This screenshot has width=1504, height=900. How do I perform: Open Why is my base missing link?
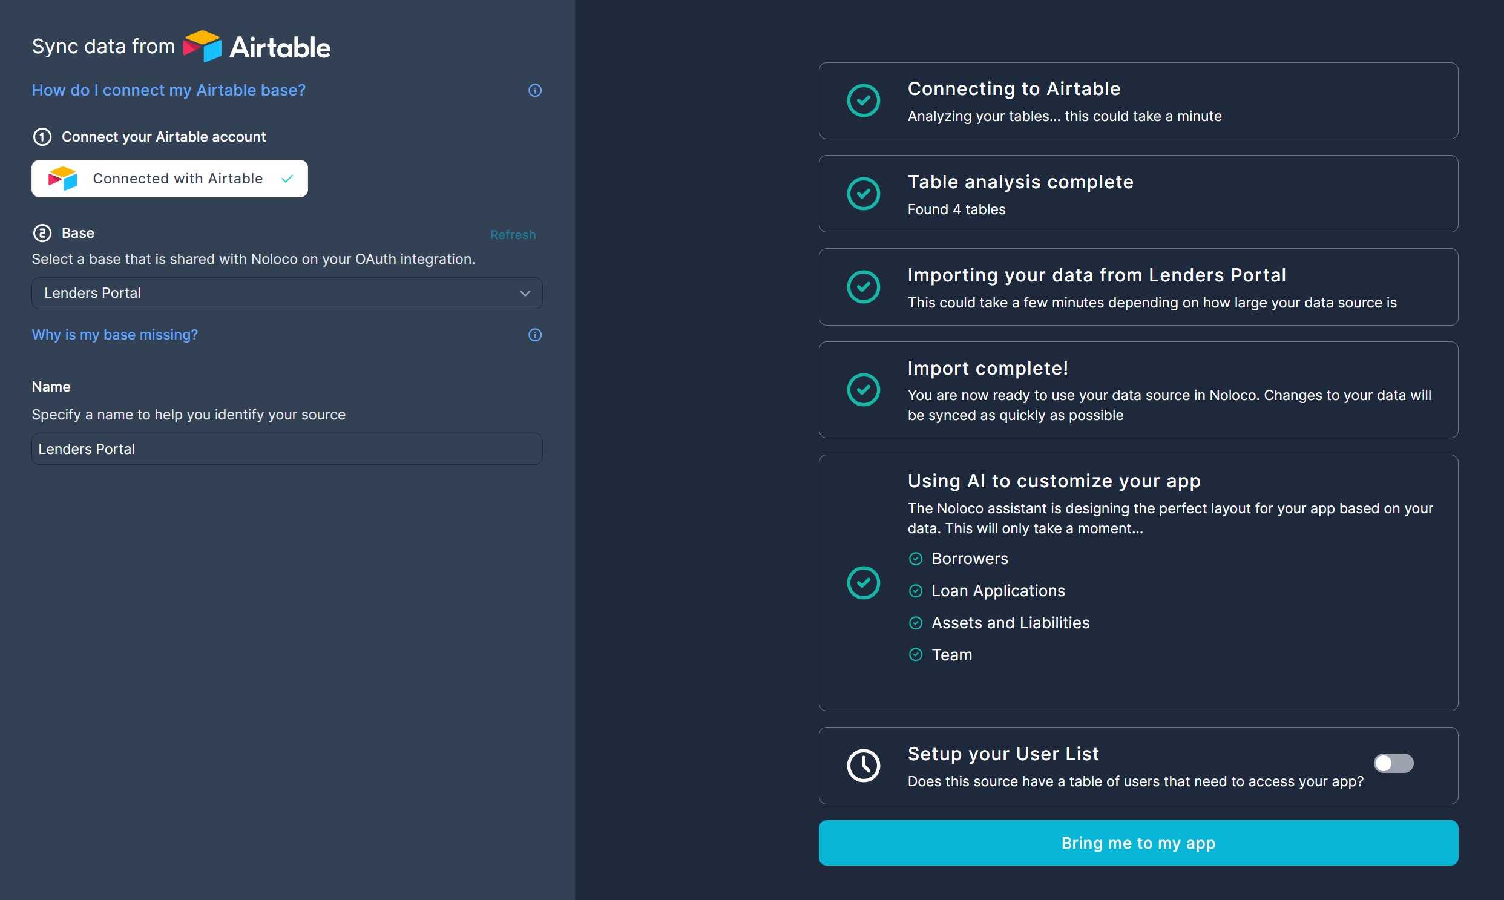point(114,335)
